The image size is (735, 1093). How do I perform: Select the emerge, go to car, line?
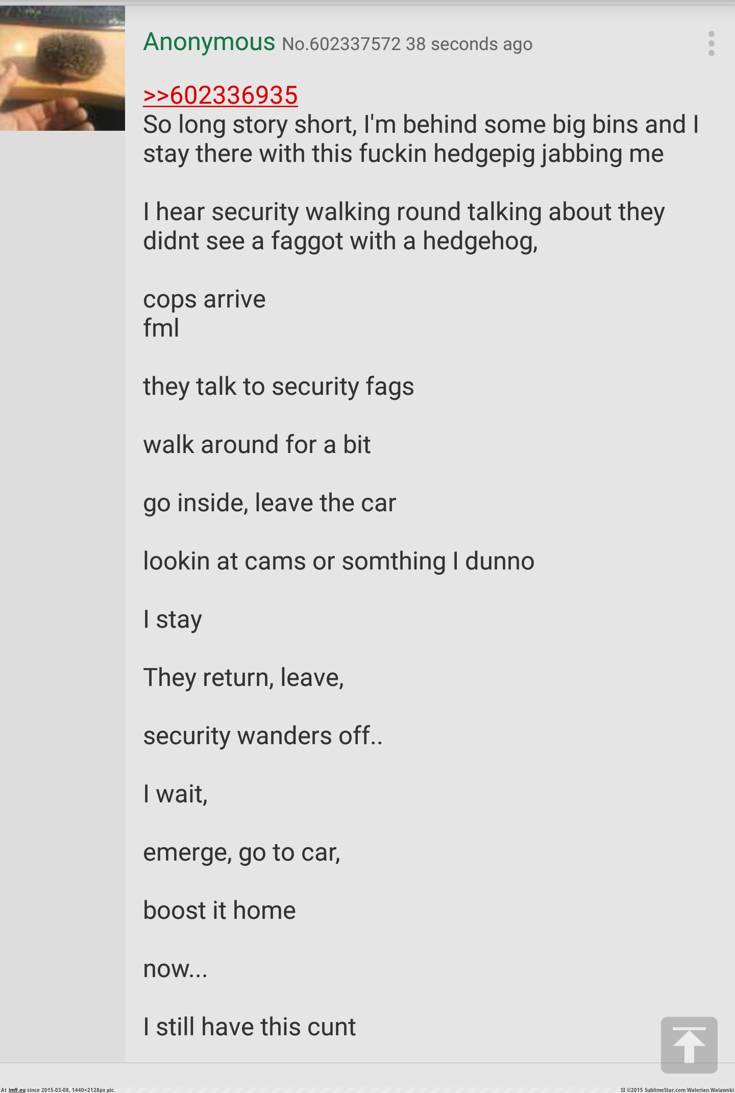(x=242, y=853)
